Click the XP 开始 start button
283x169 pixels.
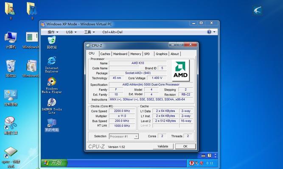click(54, 163)
